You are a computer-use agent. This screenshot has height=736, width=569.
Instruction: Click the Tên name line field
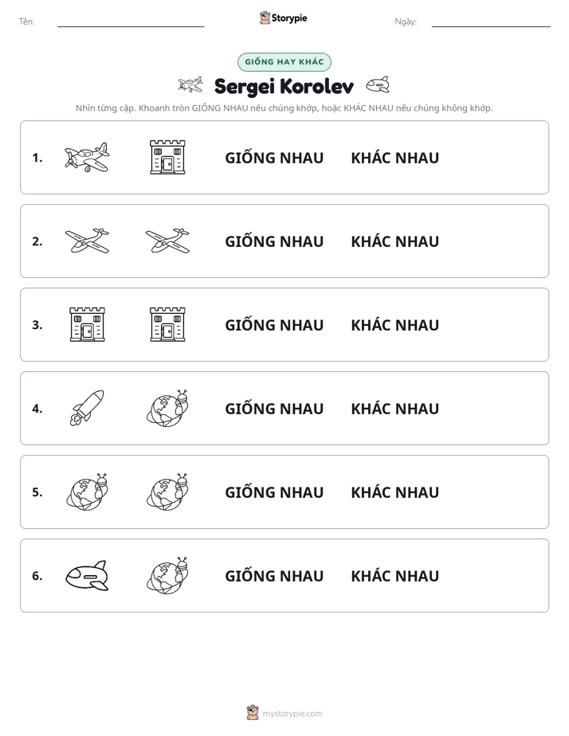coord(131,22)
